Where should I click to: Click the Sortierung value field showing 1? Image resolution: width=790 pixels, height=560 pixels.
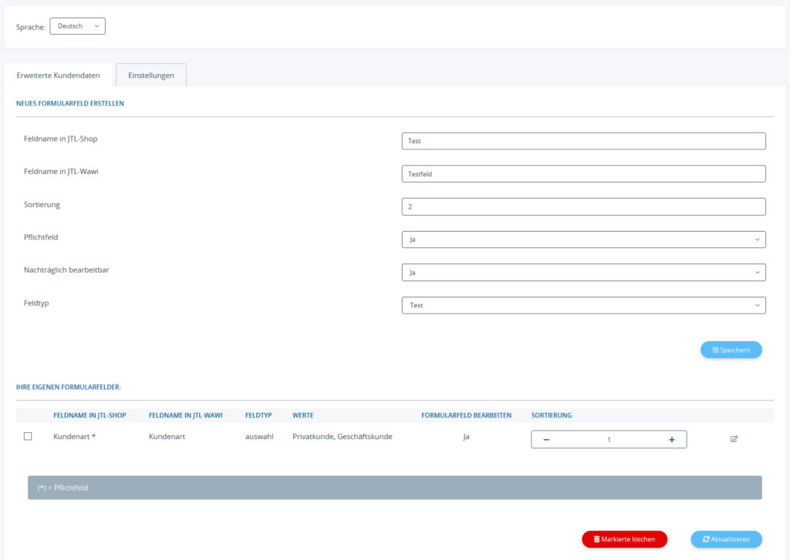point(609,439)
